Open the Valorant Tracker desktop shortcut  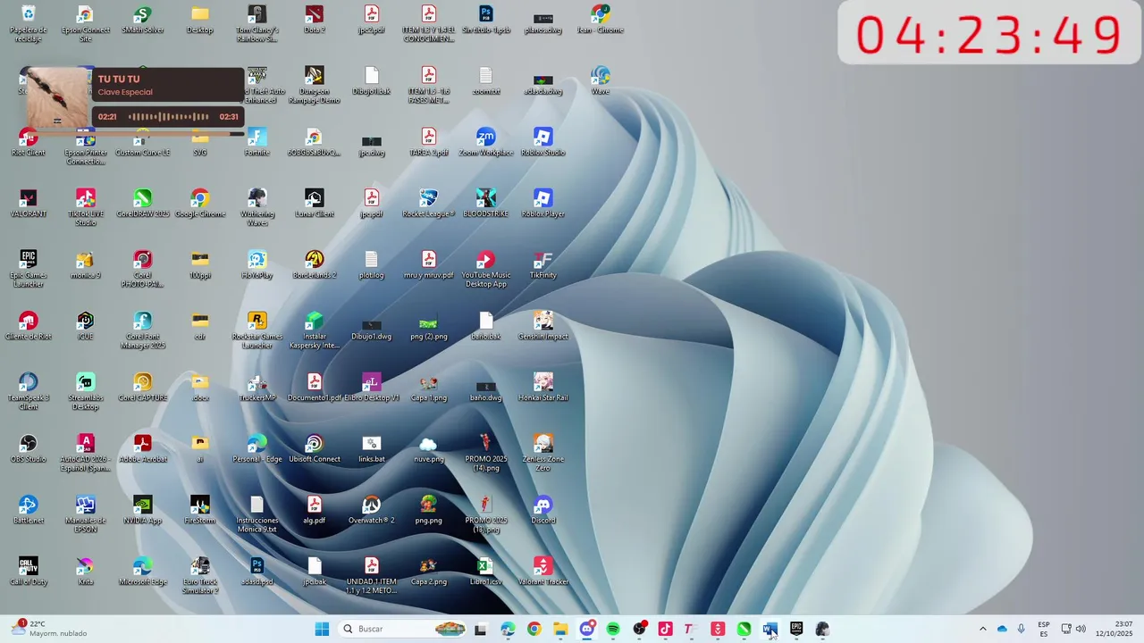pyautogui.click(x=543, y=572)
